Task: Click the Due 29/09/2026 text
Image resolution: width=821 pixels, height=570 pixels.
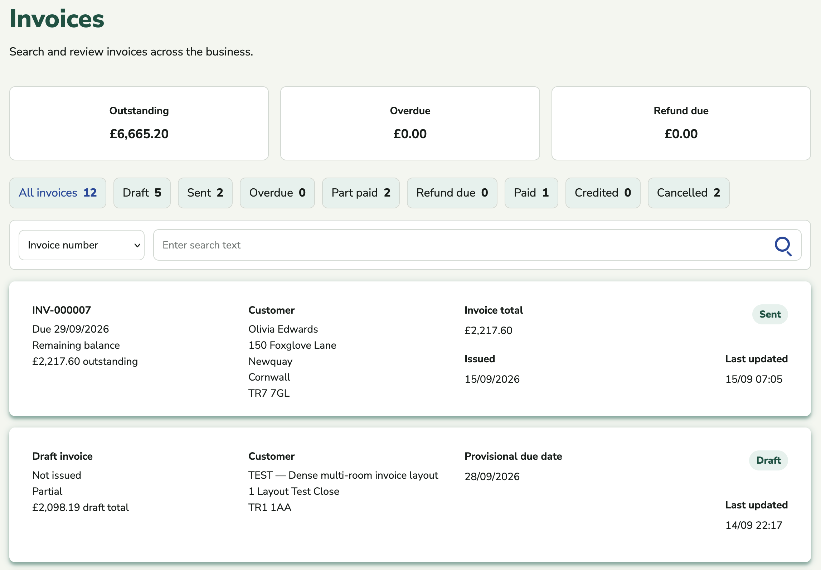Action: (x=71, y=329)
